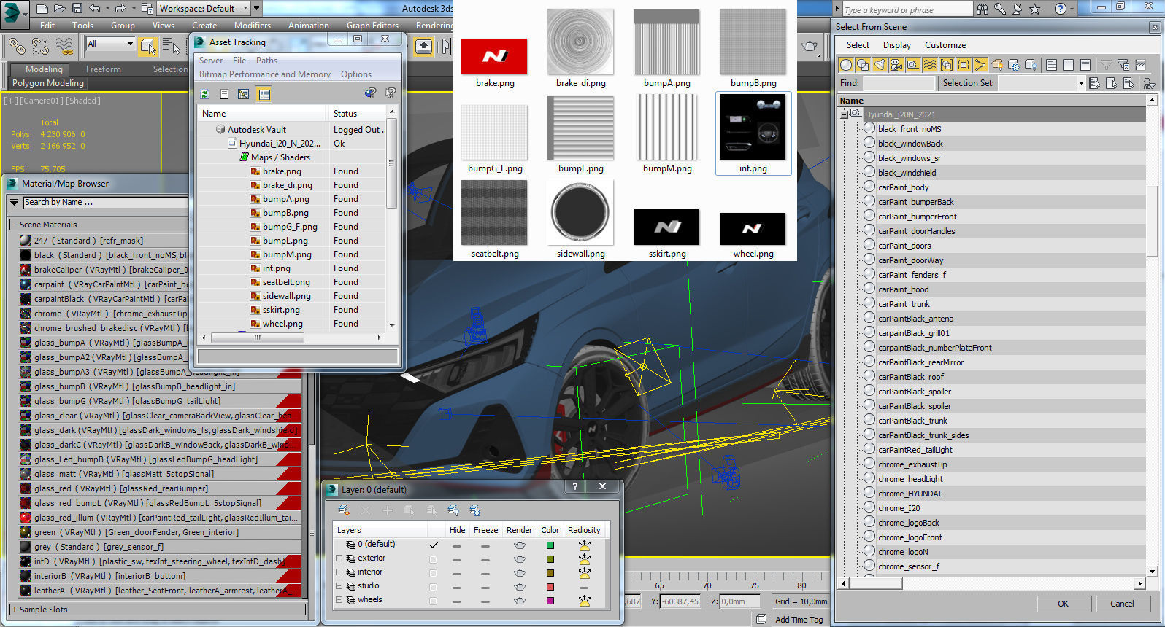Click magenta color swatch of wheels layer
The image size is (1165, 627).
550,601
